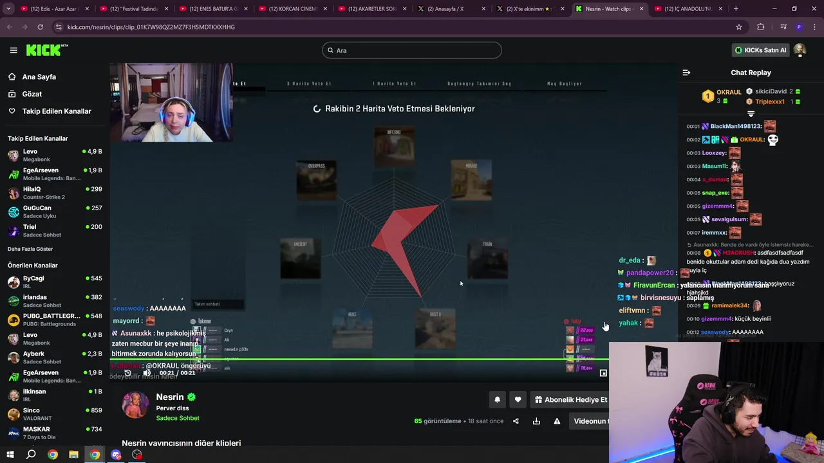Viewport: 824px width, 463px height.
Task: Open the Windows Start button
Action: coord(10,455)
